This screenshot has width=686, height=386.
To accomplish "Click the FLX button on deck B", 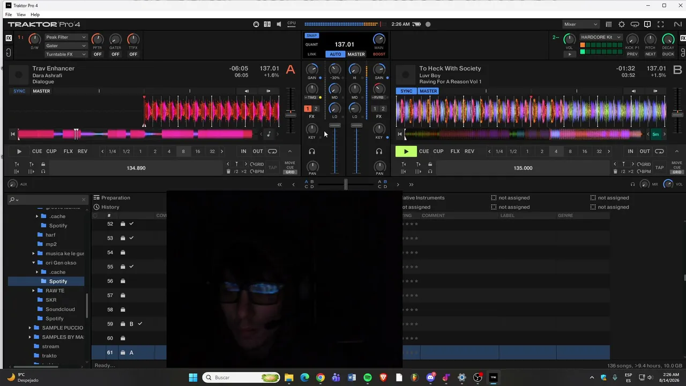I will [x=455, y=151].
